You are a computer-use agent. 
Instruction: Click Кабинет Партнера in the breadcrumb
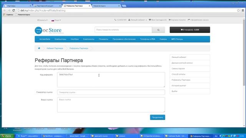point(55,48)
